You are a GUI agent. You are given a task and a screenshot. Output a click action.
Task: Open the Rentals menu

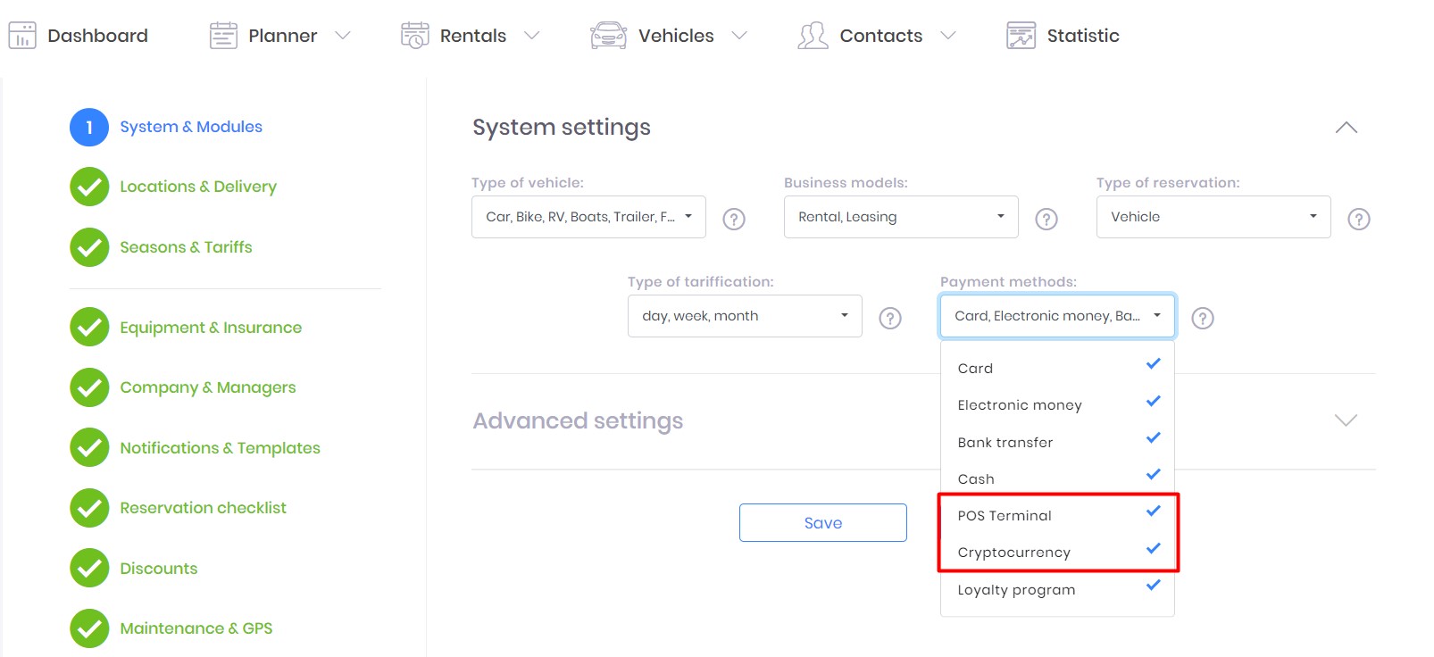(x=472, y=36)
